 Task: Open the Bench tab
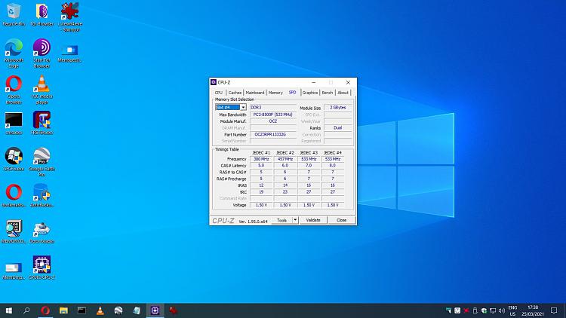click(x=328, y=93)
